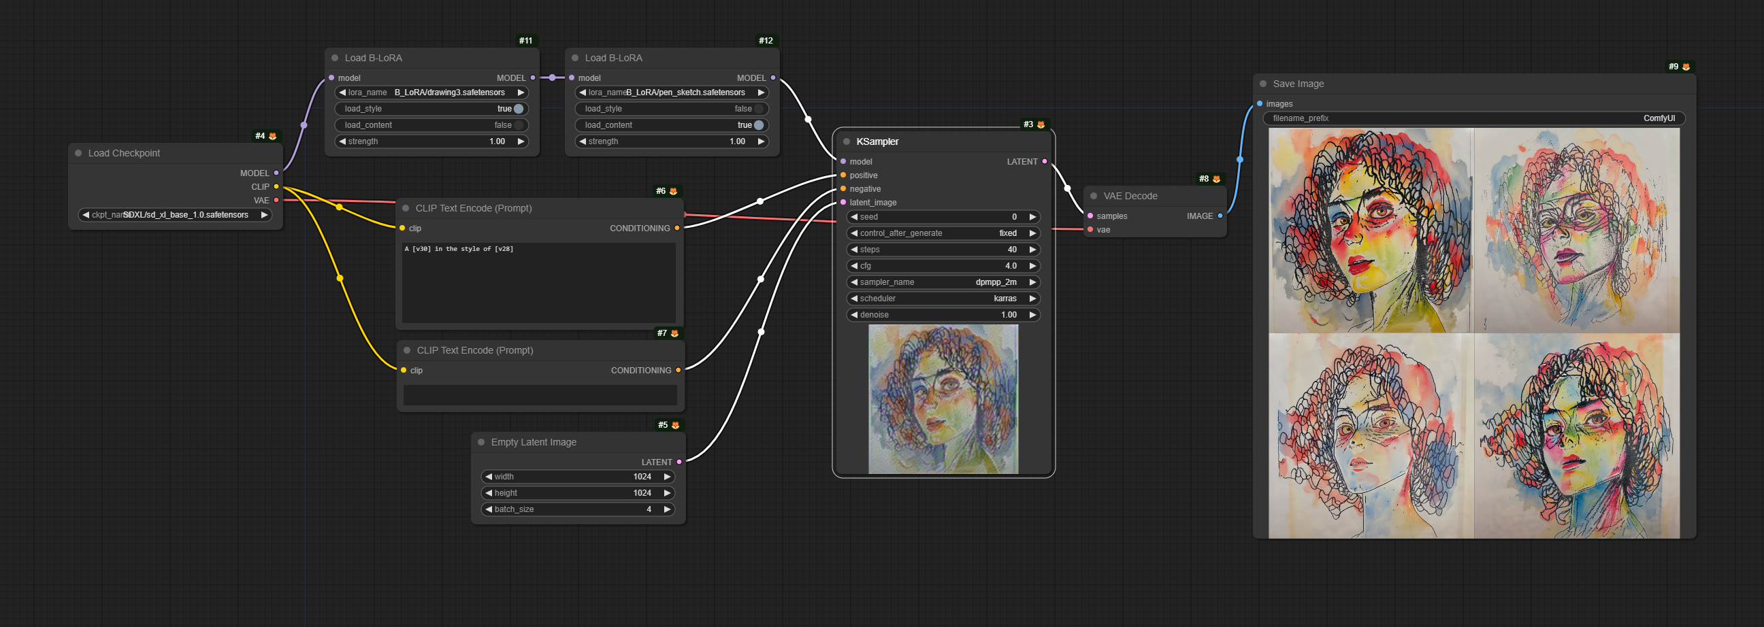The width and height of the screenshot is (1764, 627).
Task: Open the lora_name drawing3.safetensors selector
Action: coord(431,92)
